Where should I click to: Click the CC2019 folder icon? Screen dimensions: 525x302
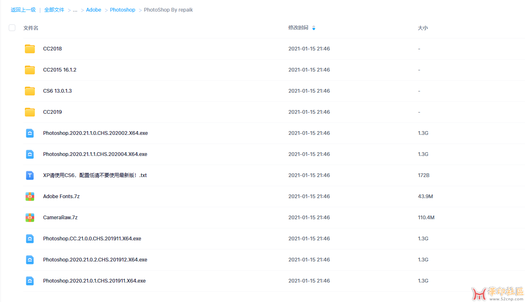[x=30, y=112]
